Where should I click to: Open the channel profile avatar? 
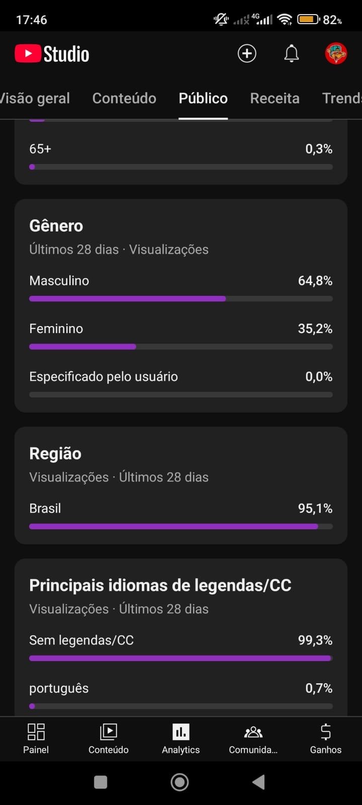(x=336, y=53)
